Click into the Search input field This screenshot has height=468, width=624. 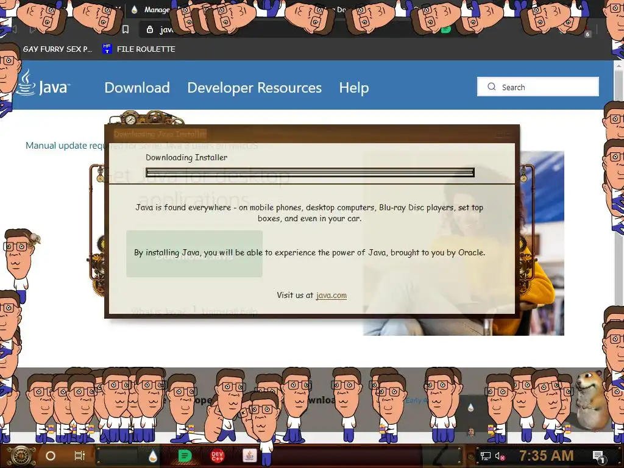point(538,87)
